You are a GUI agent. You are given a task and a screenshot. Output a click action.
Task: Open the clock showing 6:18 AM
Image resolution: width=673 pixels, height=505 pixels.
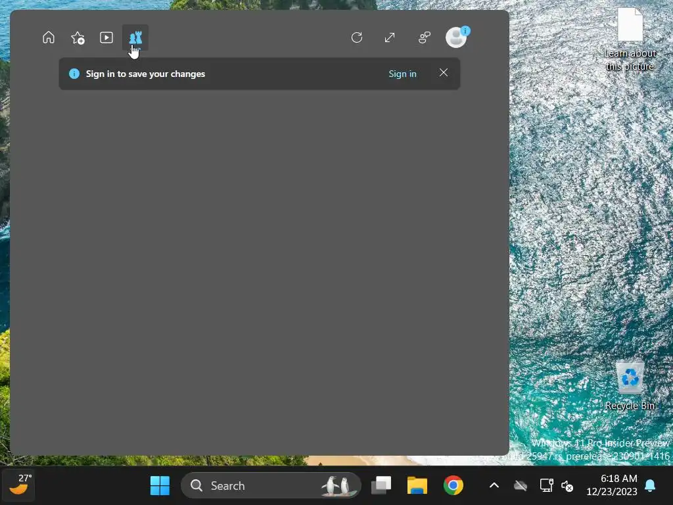[612, 485]
